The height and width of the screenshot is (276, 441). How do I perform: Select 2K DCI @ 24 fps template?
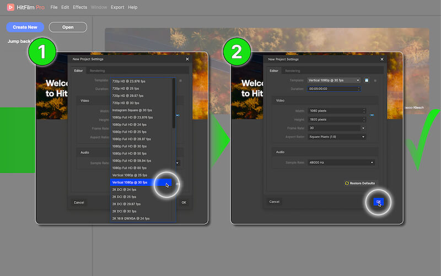pos(141,189)
